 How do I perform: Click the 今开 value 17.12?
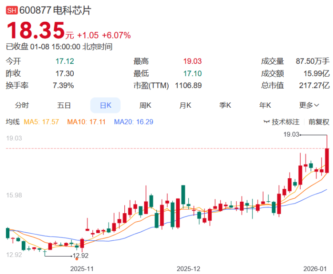(x=65, y=61)
